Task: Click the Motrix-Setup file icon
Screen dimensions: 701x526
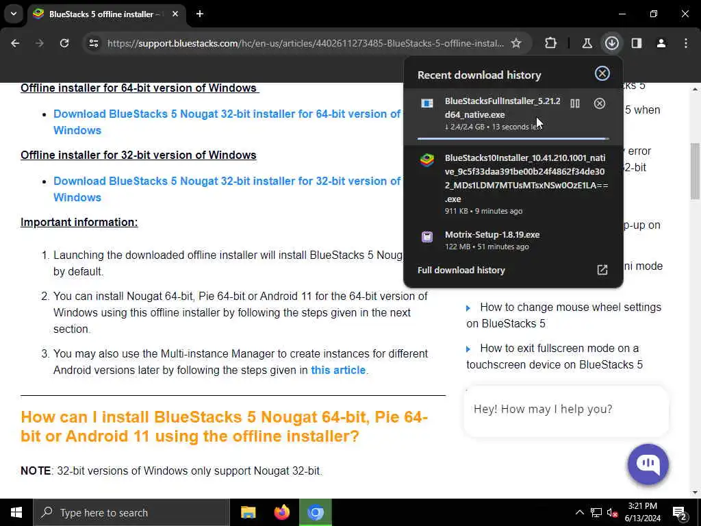Action: pos(427,236)
